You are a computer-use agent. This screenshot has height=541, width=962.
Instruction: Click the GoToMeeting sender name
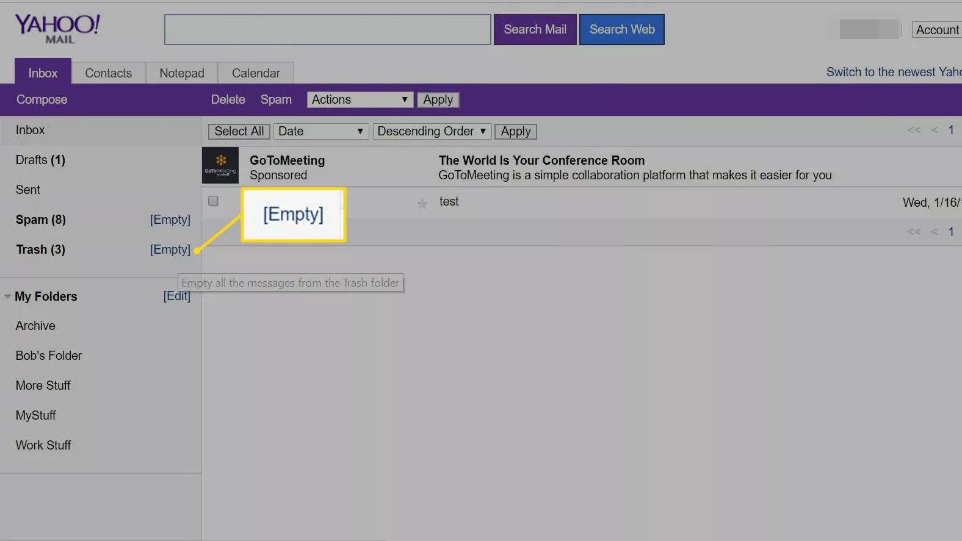point(287,160)
